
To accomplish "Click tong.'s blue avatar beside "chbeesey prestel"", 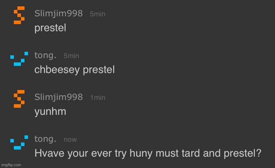I will tap(19, 59).
